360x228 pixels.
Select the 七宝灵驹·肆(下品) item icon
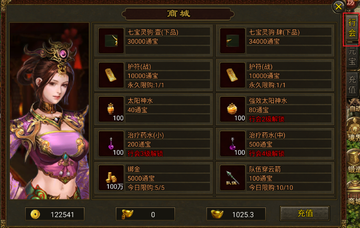(x=232, y=41)
